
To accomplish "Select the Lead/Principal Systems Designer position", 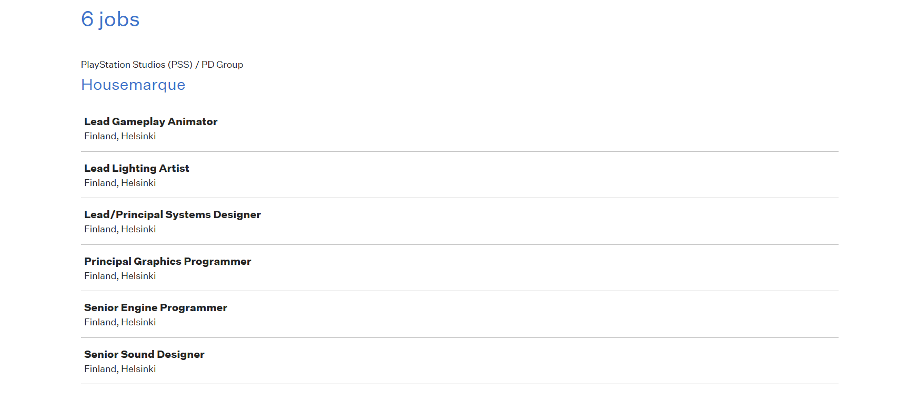I will coord(172,215).
